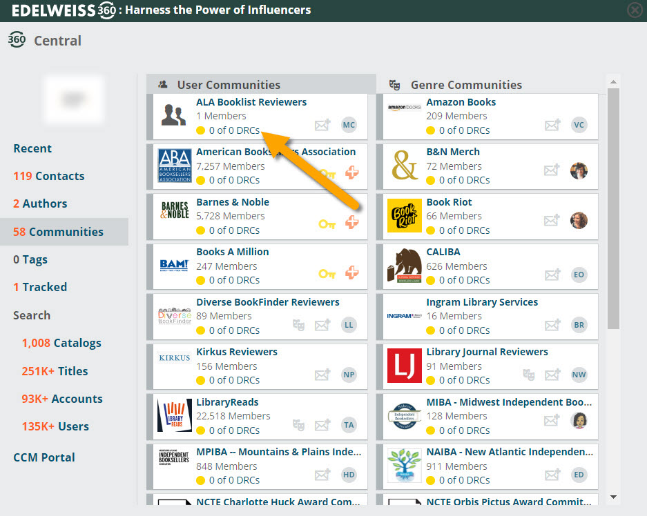Viewport: 647px width, 516px height.
Task: Click the LL avatar on Diverse BookFinder Reviewers
Action: (349, 325)
